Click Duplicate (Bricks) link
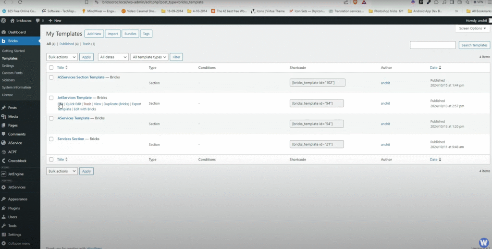 (116, 104)
